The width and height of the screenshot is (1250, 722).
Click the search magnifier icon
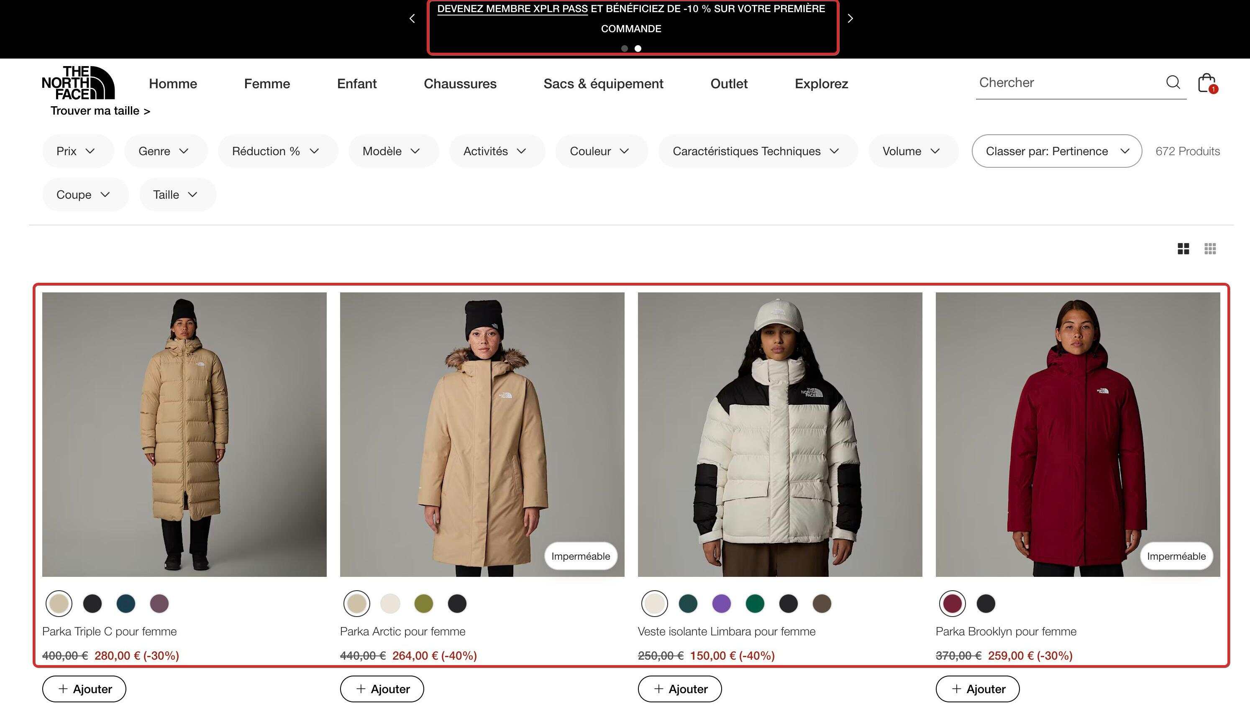pyautogui.click(x=1173, y=82)
